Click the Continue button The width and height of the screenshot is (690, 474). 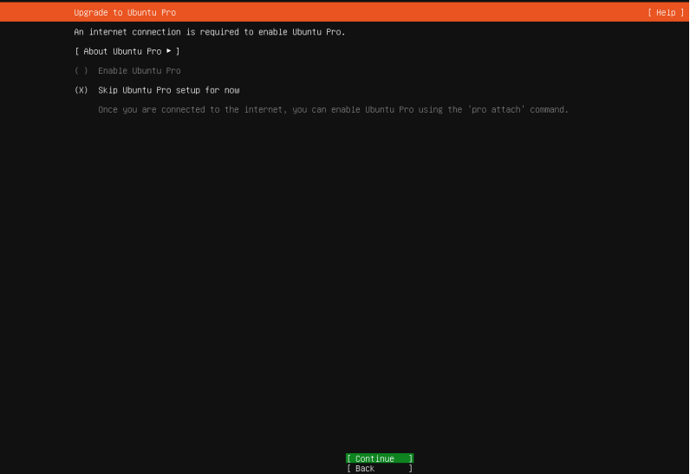(x=380, y=458)
